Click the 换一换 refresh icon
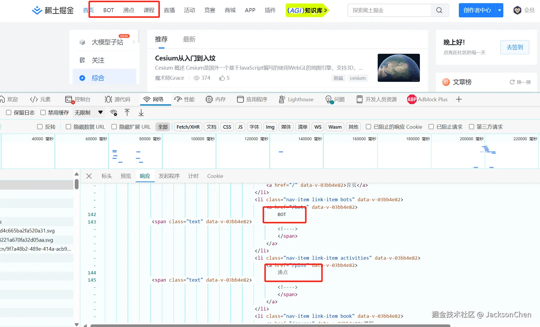540x327 pixels. coord(512,82)
